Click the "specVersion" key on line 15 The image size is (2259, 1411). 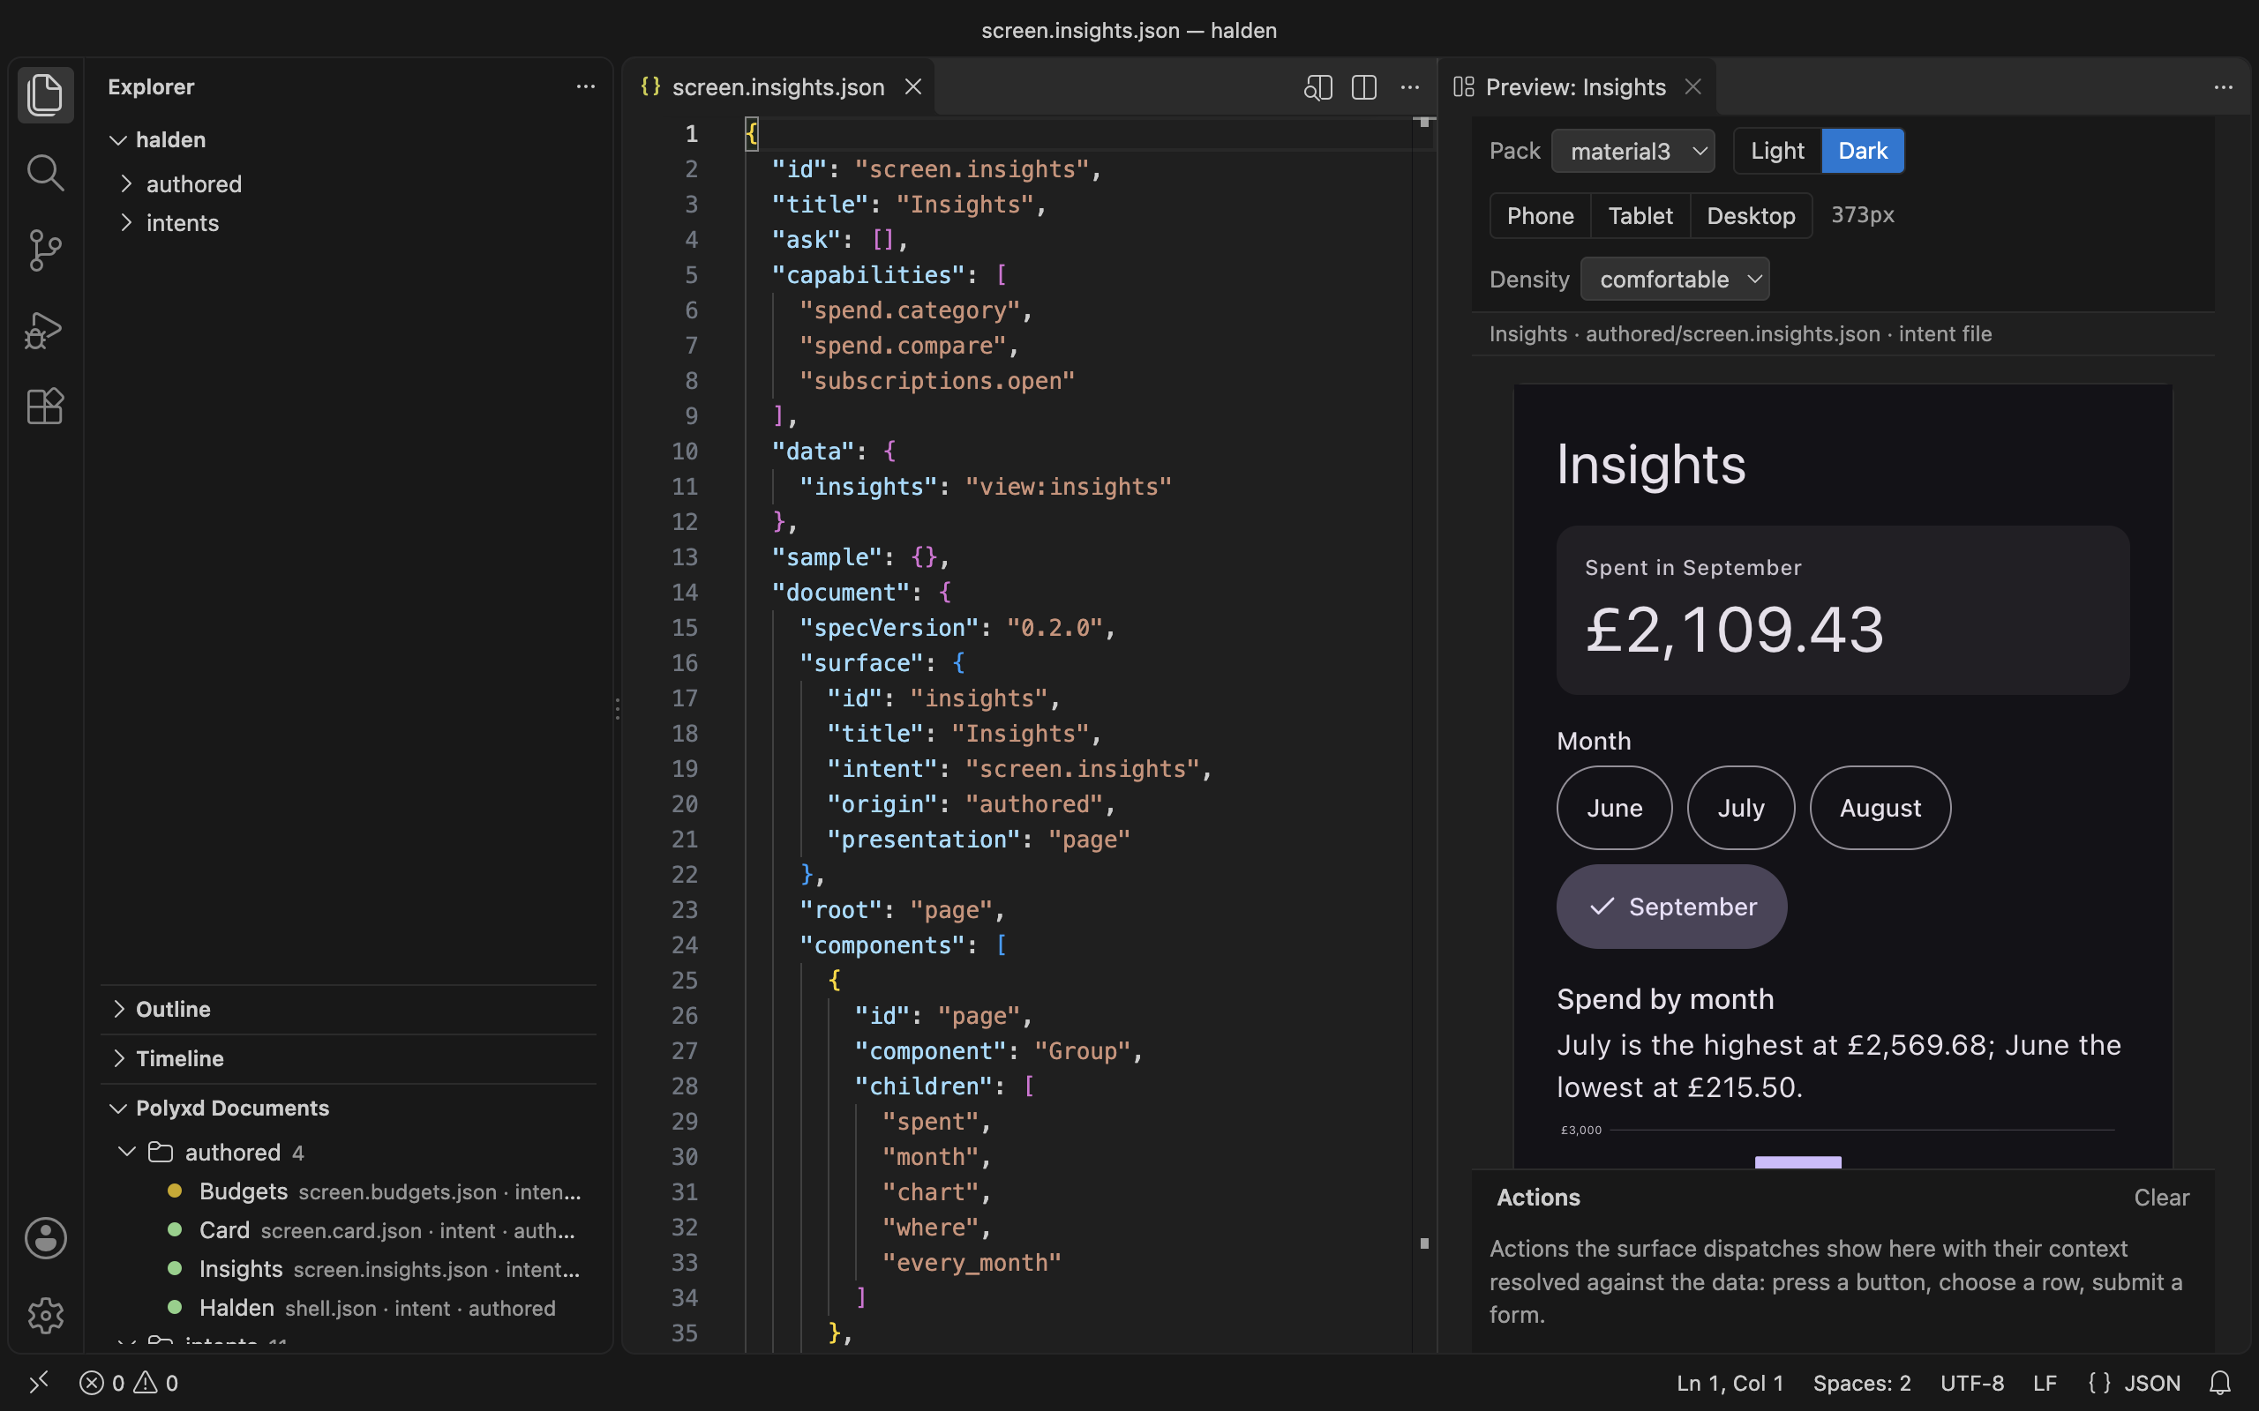(x=888, y=628)
